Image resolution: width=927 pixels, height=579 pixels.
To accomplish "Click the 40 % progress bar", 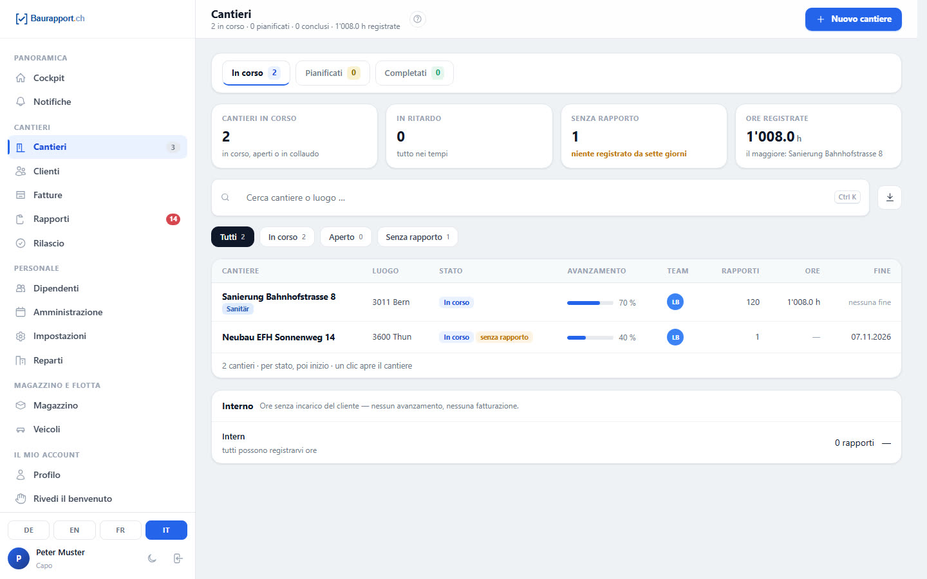I will [590, 337].
